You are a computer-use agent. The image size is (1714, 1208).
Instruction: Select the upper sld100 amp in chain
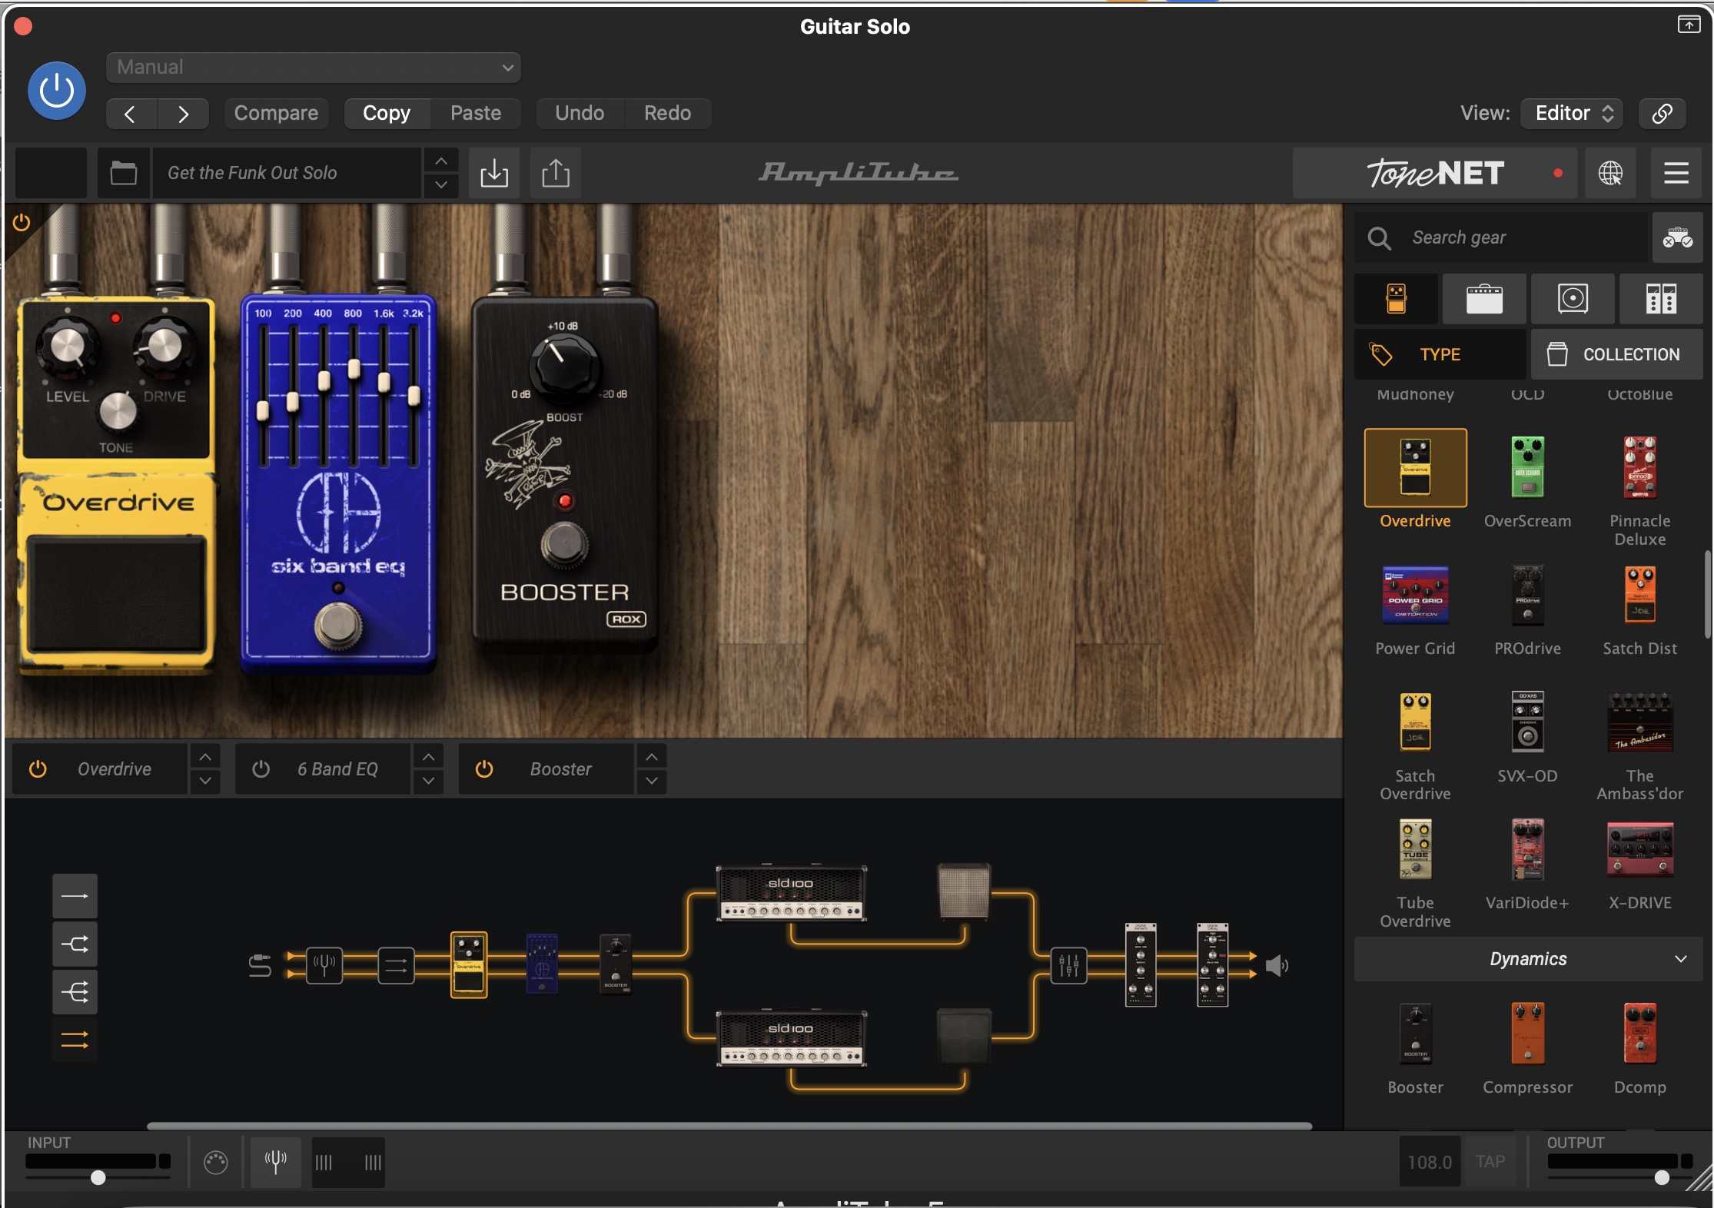point(791,893)
